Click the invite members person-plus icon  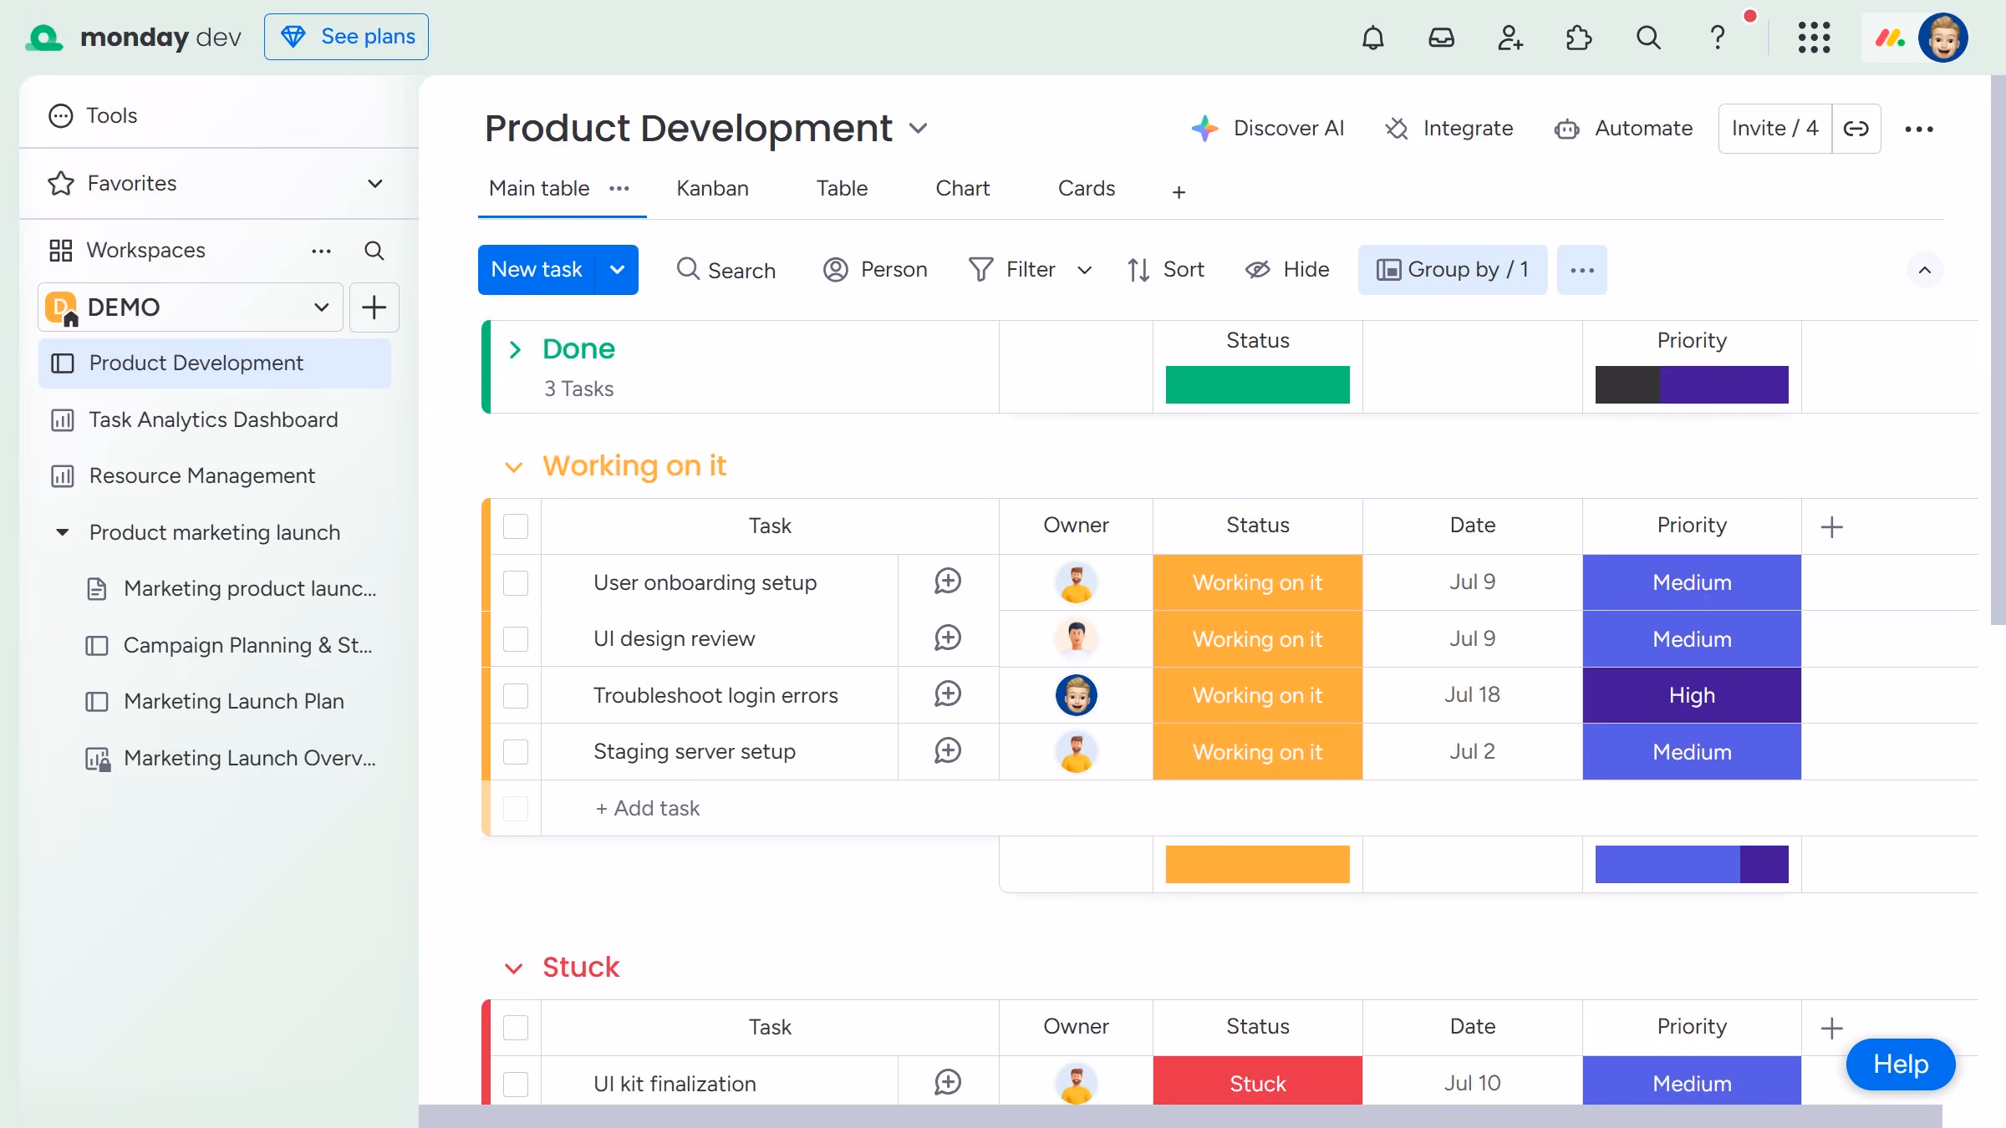tap(1510, 38)
